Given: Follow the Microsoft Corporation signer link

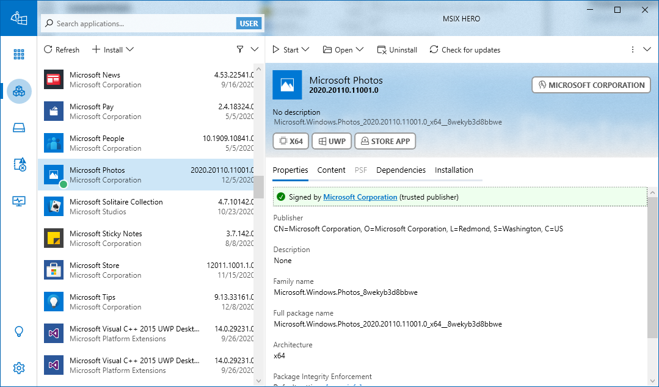Looking at the screenshot, I should tap(360, 197).
